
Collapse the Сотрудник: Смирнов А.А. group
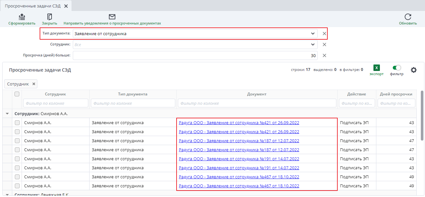(7, 114)
